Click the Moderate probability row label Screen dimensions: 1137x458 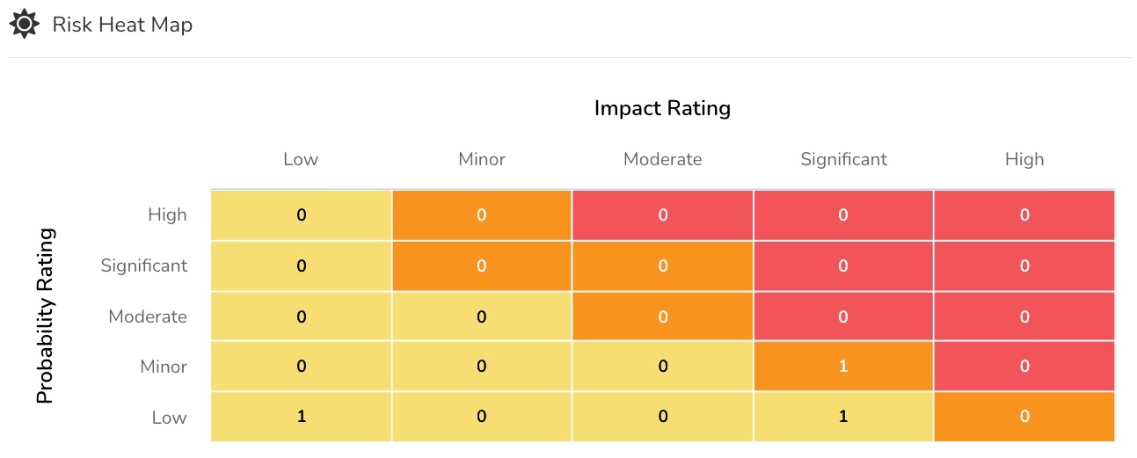(148, 316)
